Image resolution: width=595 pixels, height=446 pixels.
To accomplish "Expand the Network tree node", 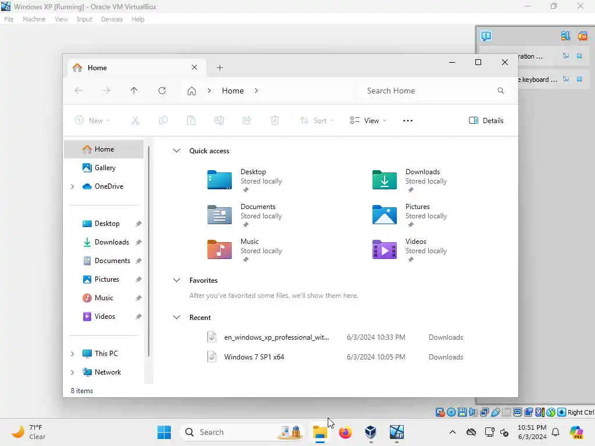I will tap(73, 372).
